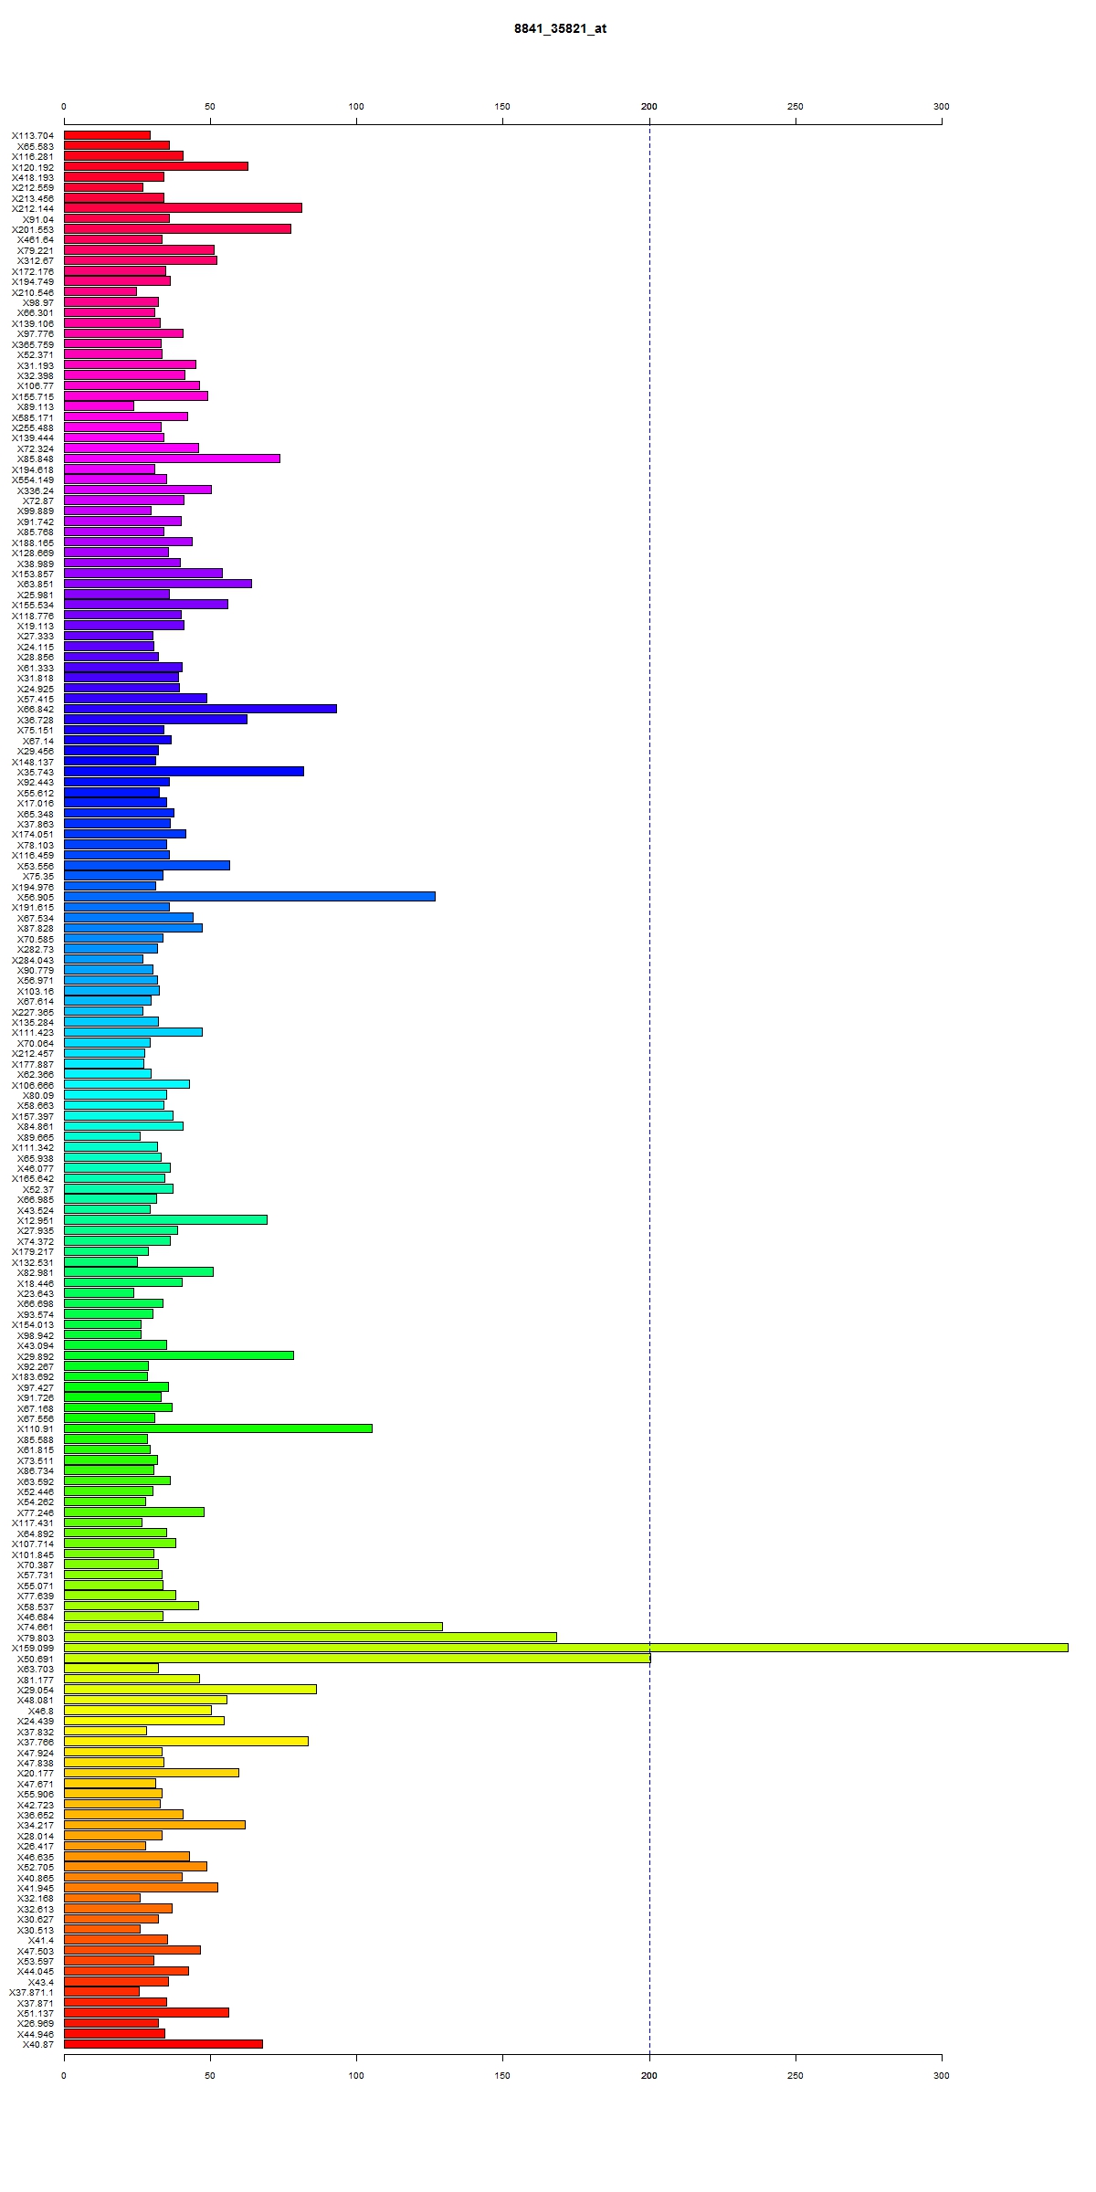Image resolution: width=1096 pixels, height=2192 pixels.
Task: Select the X155.534 label
Action: [33, 605]
